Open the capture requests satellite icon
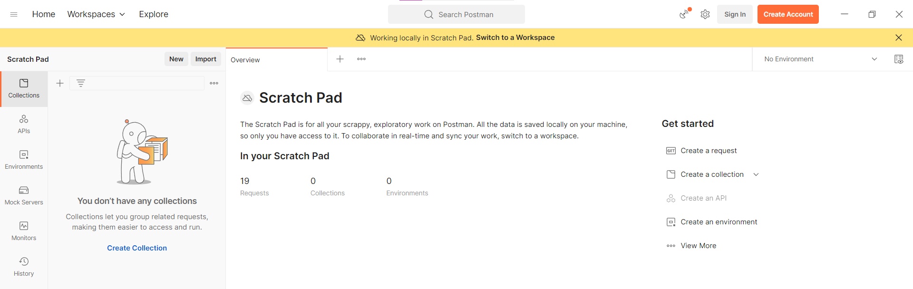The width and height of the screenshot is (913, 289). tap(684, 14)
